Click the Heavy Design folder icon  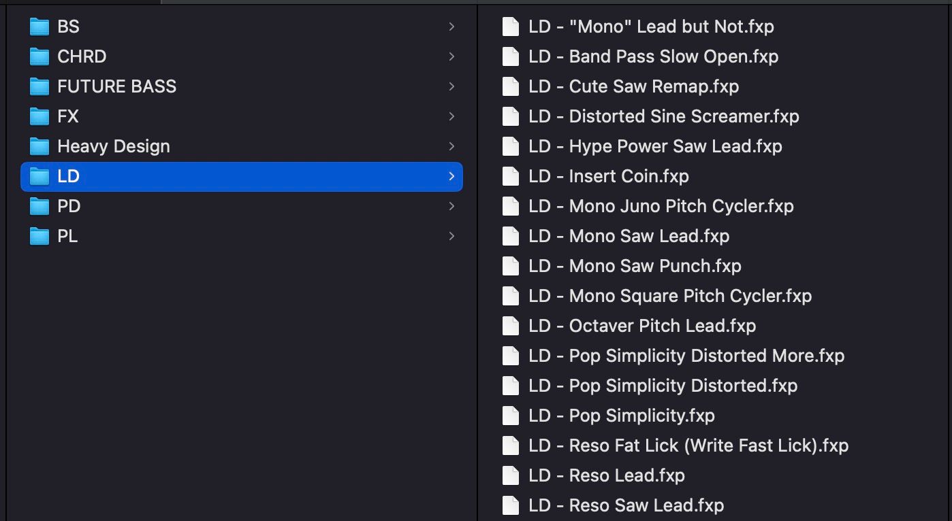39,146
